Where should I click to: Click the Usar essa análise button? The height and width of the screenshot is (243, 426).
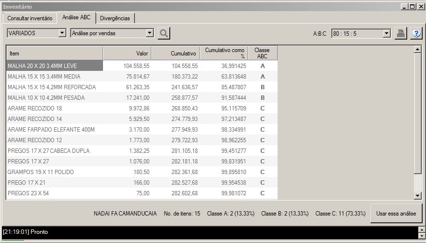(x=396, y=214)
